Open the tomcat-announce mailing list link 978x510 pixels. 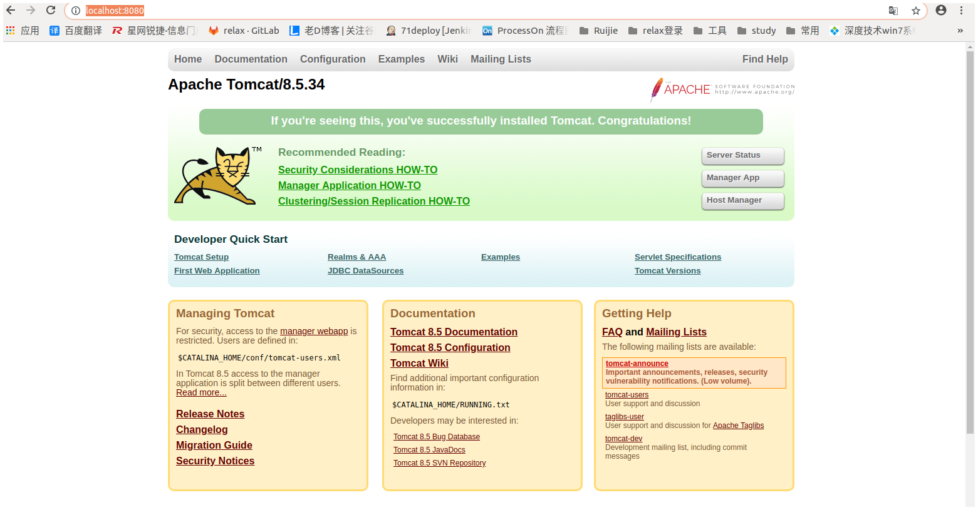(637, 364)
